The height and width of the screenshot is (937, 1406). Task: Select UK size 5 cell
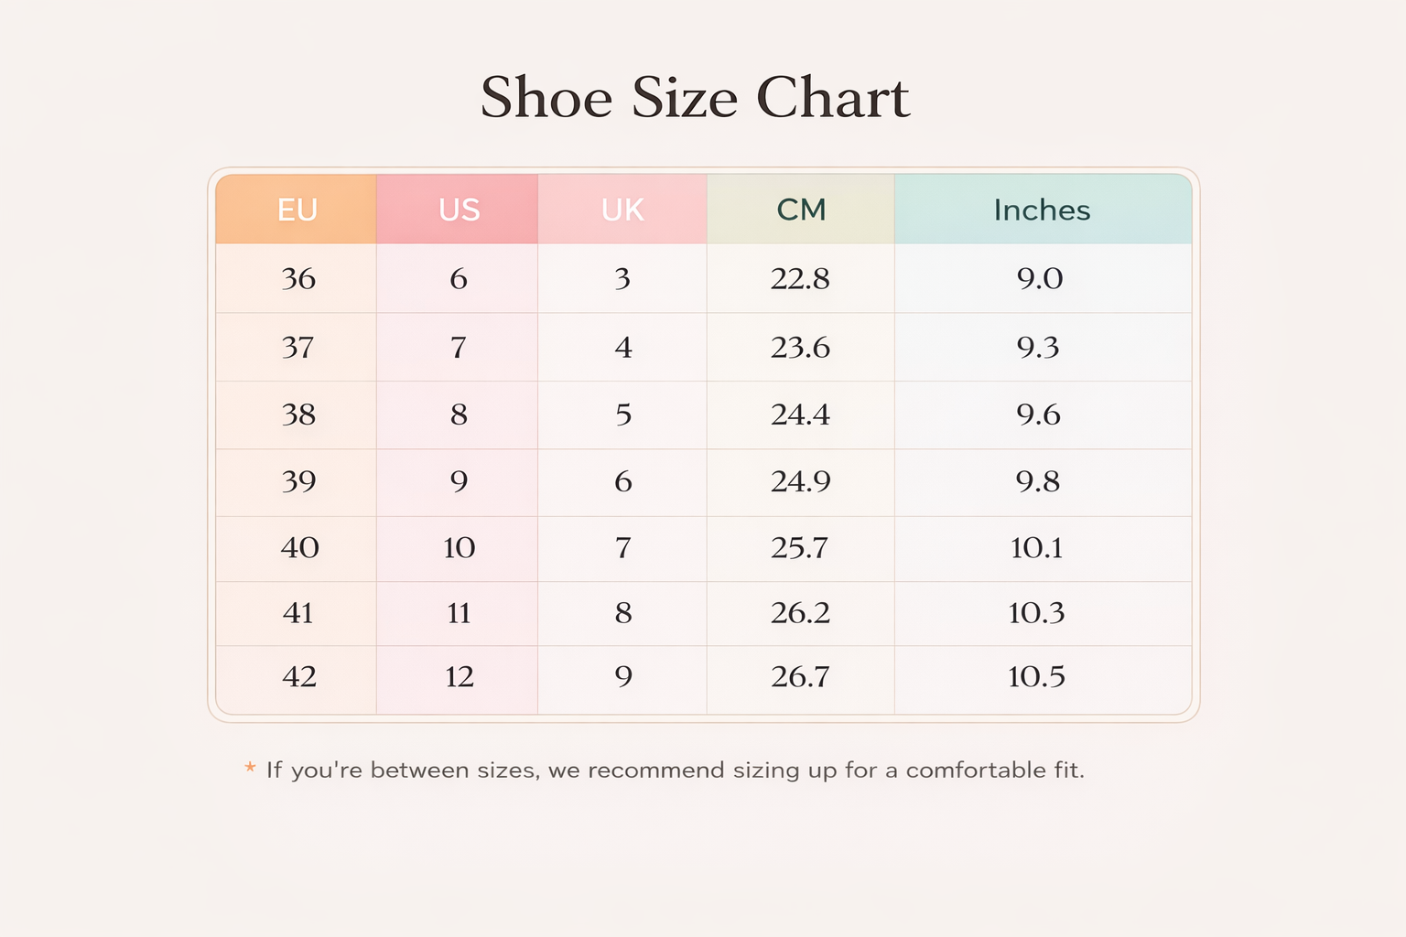coord(623,415)
